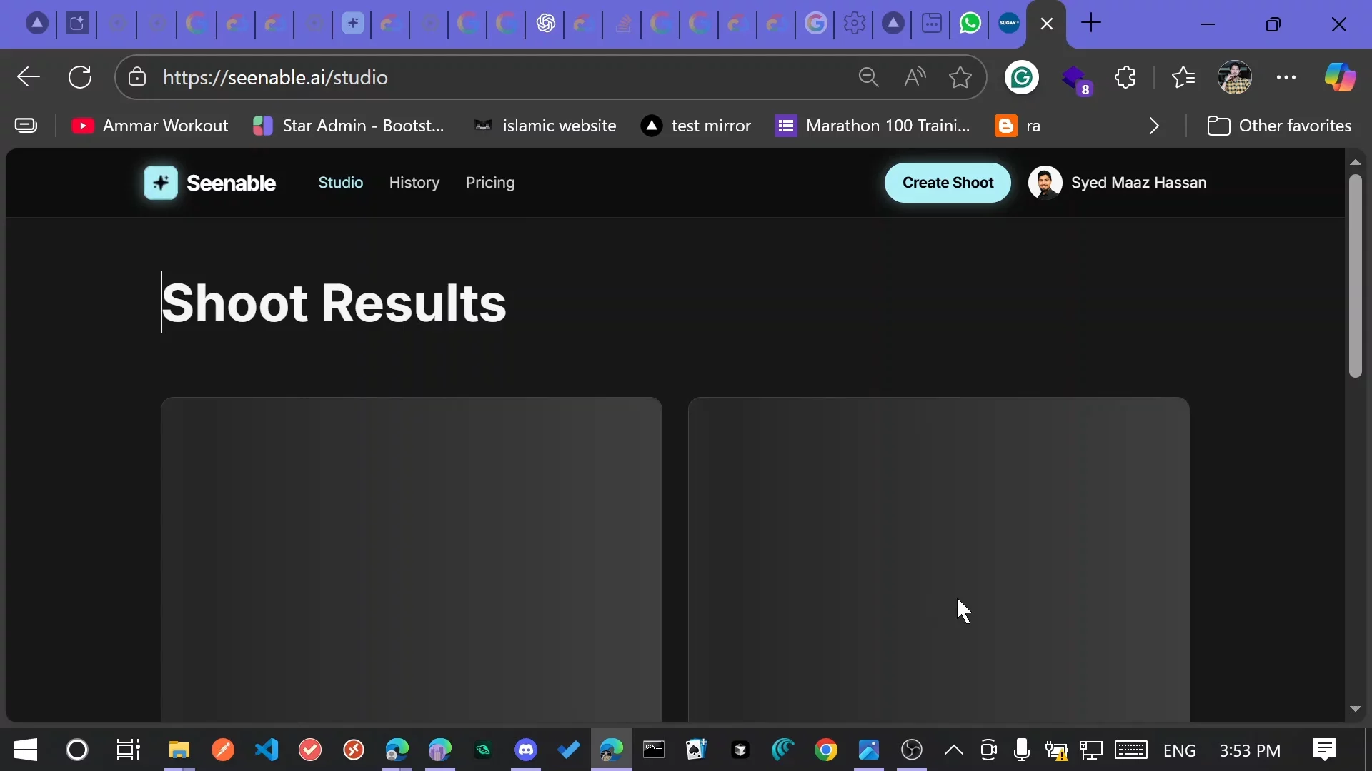Go to the History nav tab
The height and width of the screenshot is (771, 1372).
click(414, 183)
